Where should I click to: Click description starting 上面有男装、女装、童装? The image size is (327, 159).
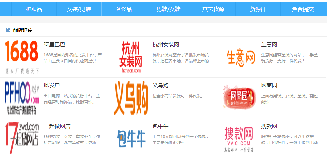point(290,99)
